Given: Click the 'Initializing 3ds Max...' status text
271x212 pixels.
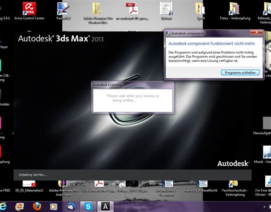Looking at the screenshot, I should coord(33,175).
